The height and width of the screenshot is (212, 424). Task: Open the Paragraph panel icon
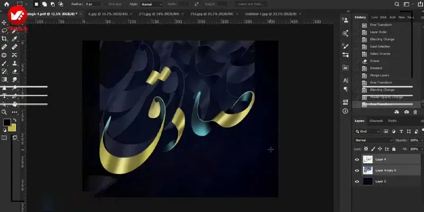click(346, 89)
